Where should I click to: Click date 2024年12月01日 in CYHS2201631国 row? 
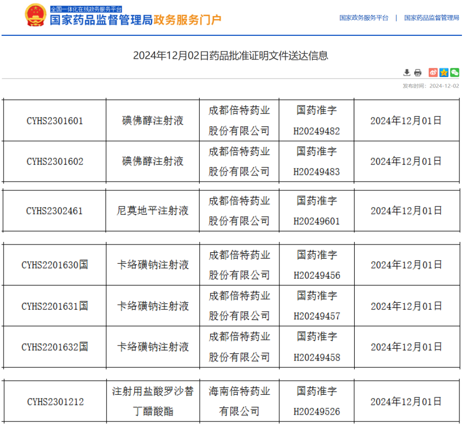[406, 306]
